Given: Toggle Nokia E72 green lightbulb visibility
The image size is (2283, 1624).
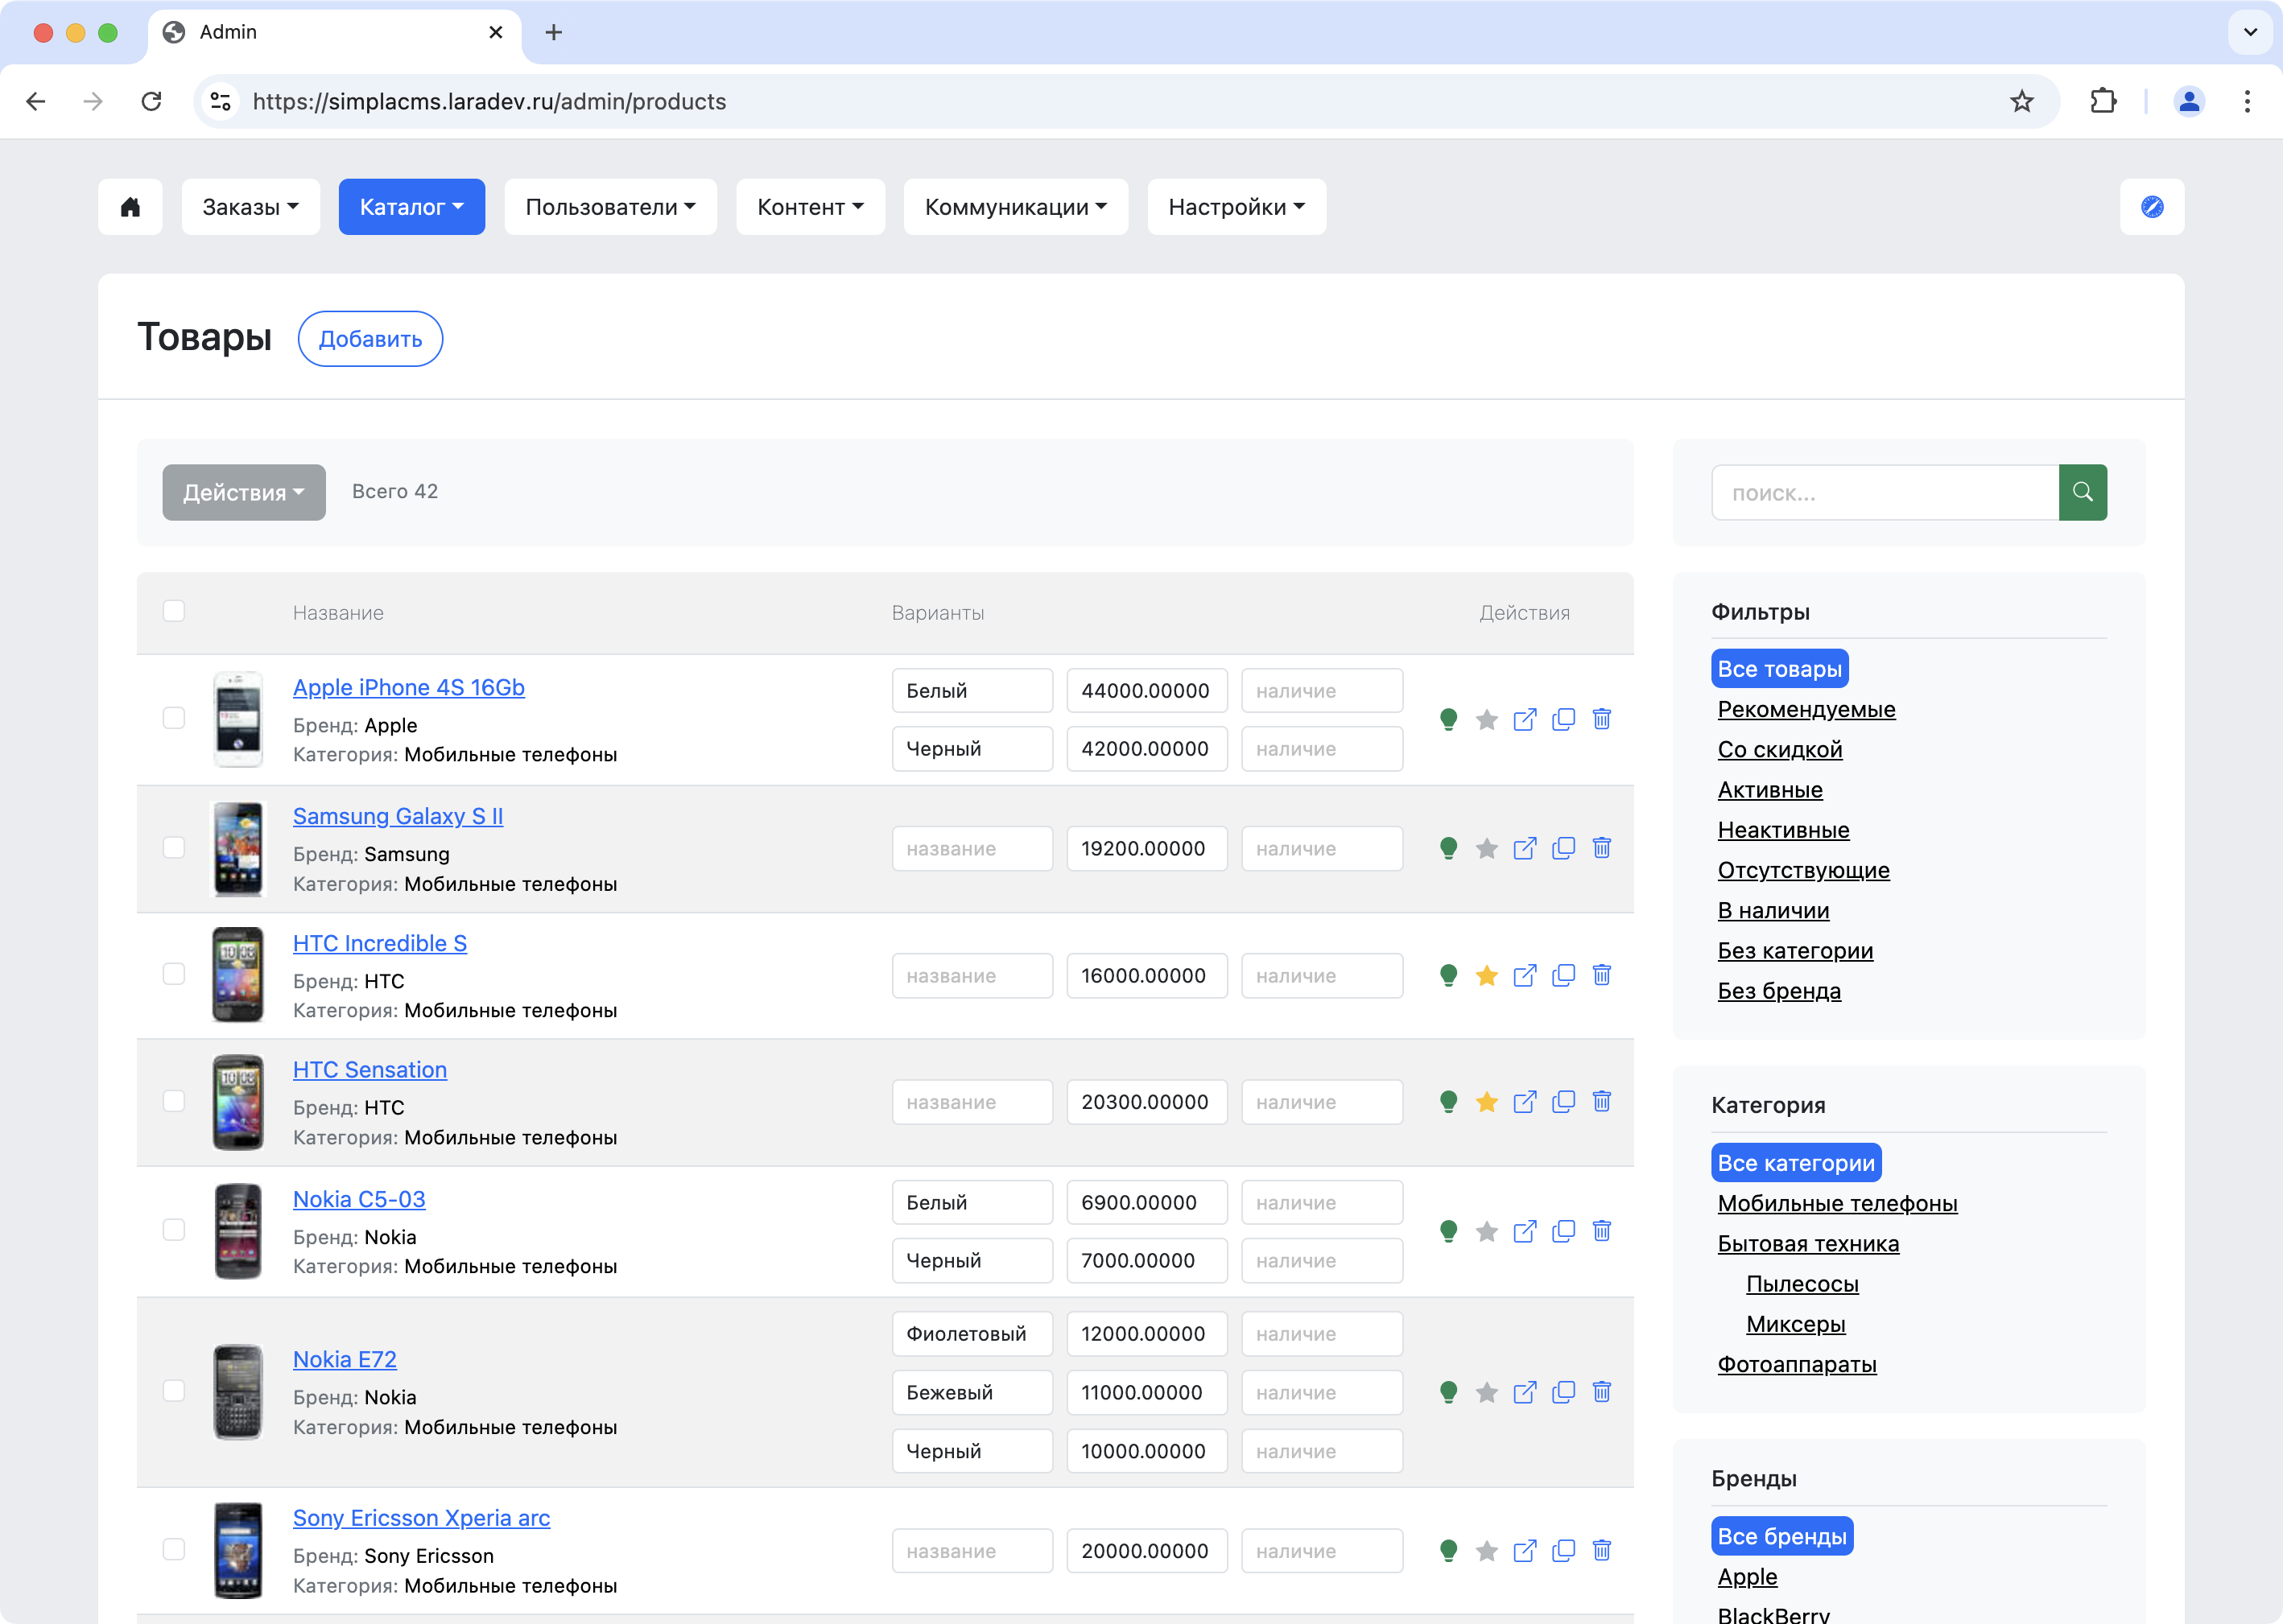Looking at the screenshot, I should pyautogui.click(x=1447, y=1392).
